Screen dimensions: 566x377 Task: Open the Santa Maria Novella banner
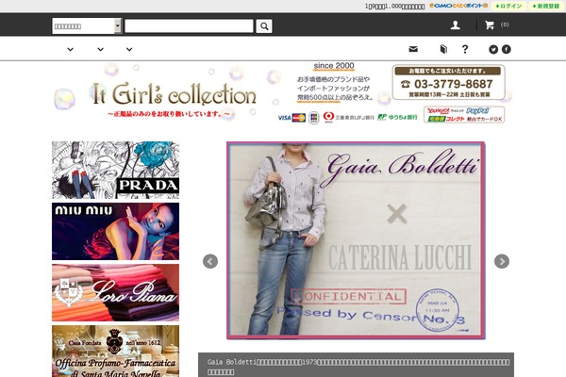pyautogui.click(x=115, y=351)
